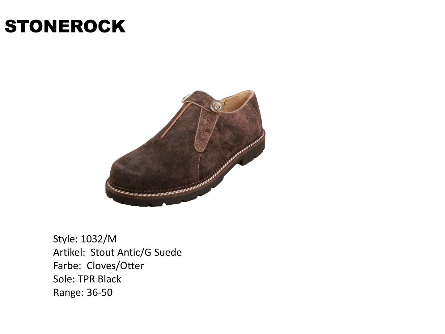Click the STONEROCK brand heading
445x334 pixels.
tap(65, 26)
